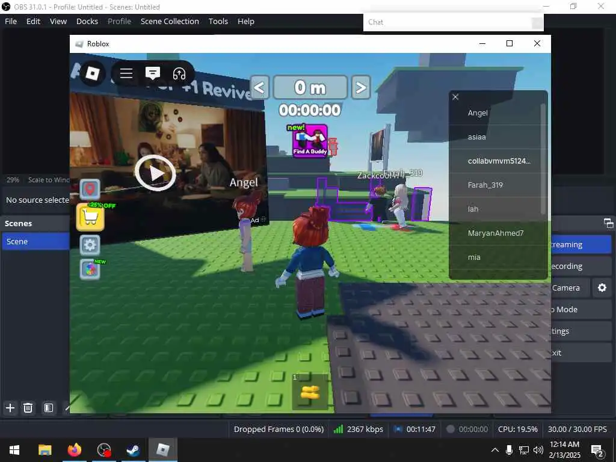The image size is (616, 462).
Task: Click the 2367 kbps bitrate indicator
Action: [x=359, y=429]
